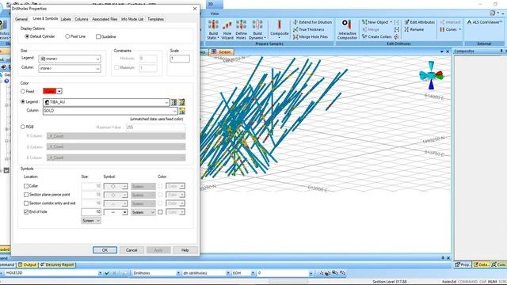
Task: Open the Fixed color swatch dropdown arrow
Action: (59, 92)
